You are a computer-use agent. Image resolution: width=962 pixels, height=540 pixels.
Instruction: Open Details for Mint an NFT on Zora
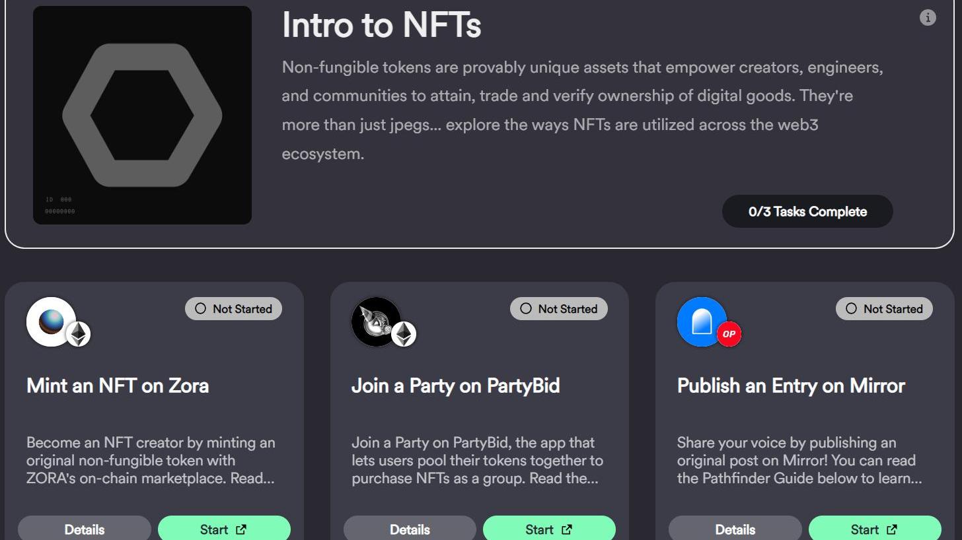click(85, 529)
